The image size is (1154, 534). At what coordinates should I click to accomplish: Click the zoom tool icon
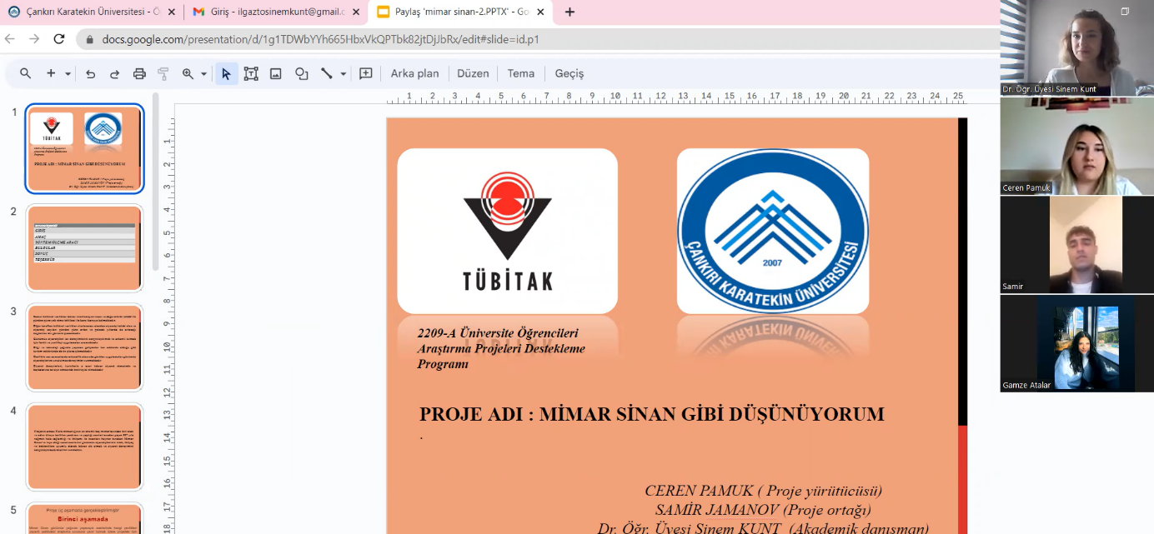click(x=188, y=73)
